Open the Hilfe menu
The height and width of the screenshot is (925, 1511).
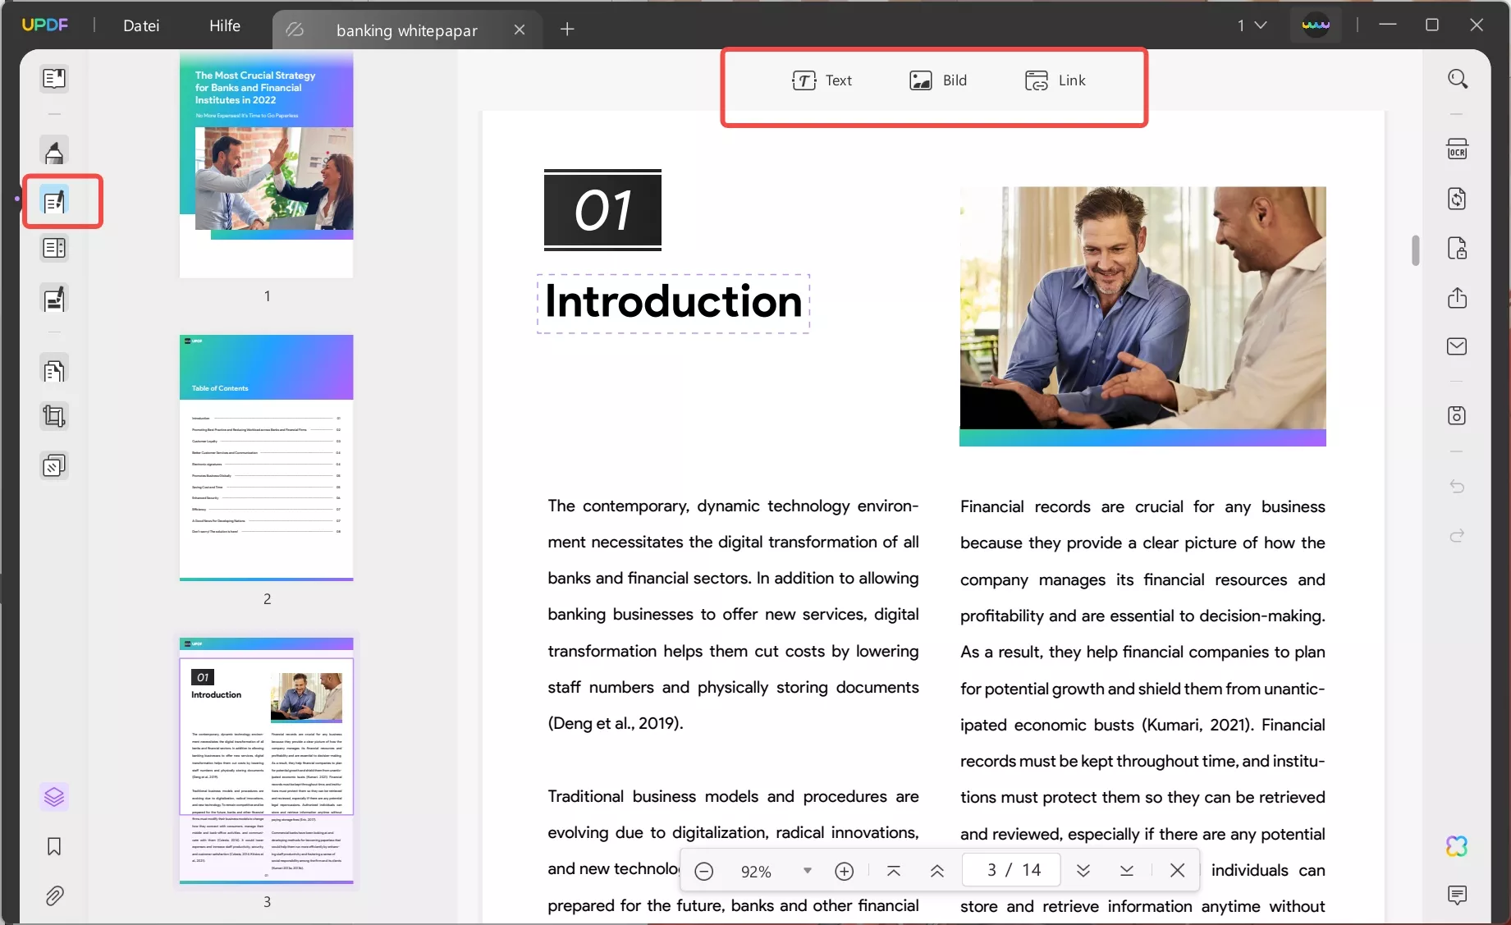tap(225, 25)
